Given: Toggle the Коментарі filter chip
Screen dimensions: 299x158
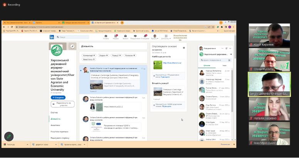Looking at the screenshot, I should pos(89,55).
